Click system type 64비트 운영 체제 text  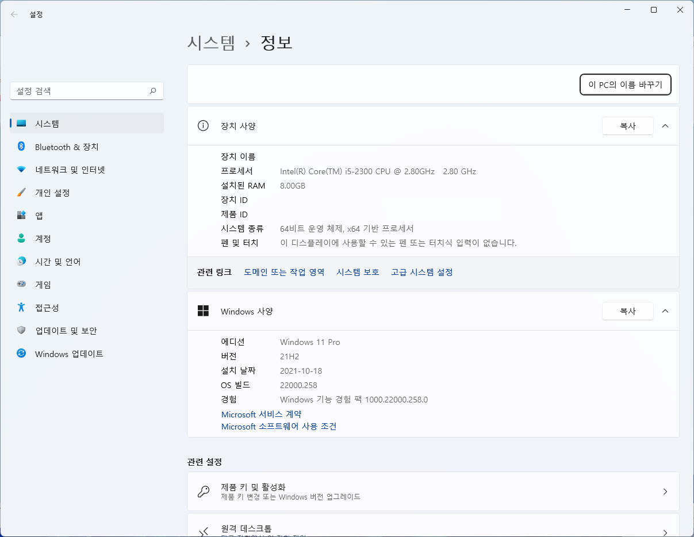(347, 228)
